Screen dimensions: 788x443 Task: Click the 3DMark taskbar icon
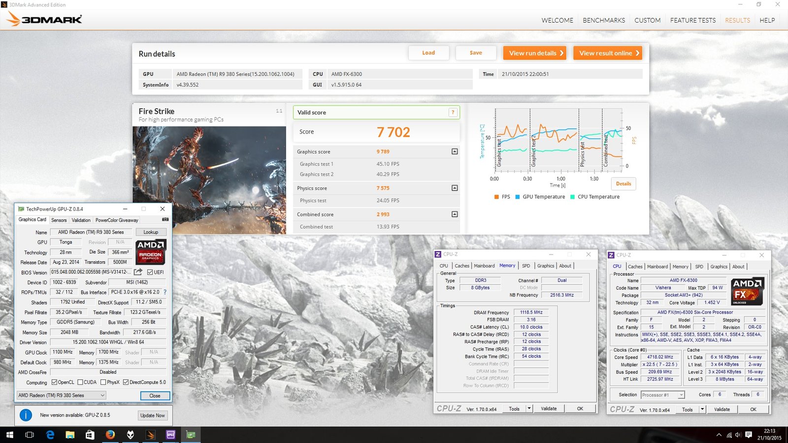(151, 435)
